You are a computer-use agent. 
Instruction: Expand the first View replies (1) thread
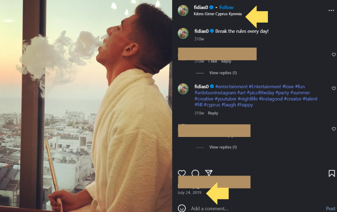(223, 73)
